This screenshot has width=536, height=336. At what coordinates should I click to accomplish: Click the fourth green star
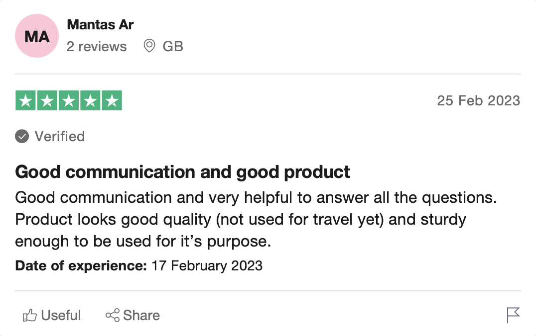click(90, 100)
